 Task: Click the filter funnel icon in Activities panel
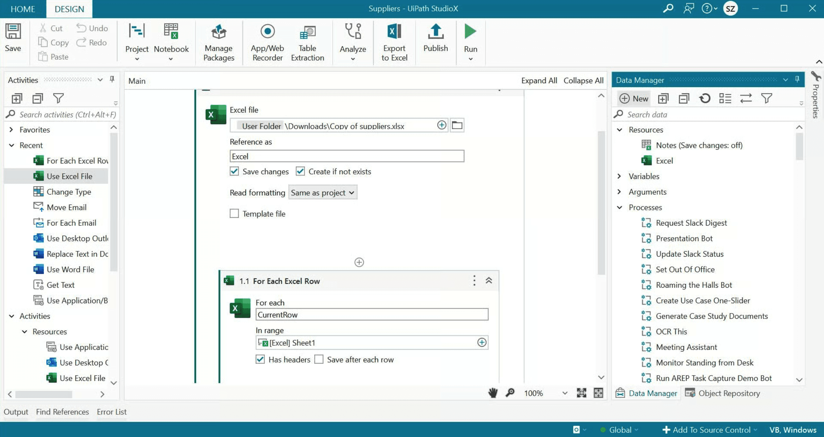point(58,98)
